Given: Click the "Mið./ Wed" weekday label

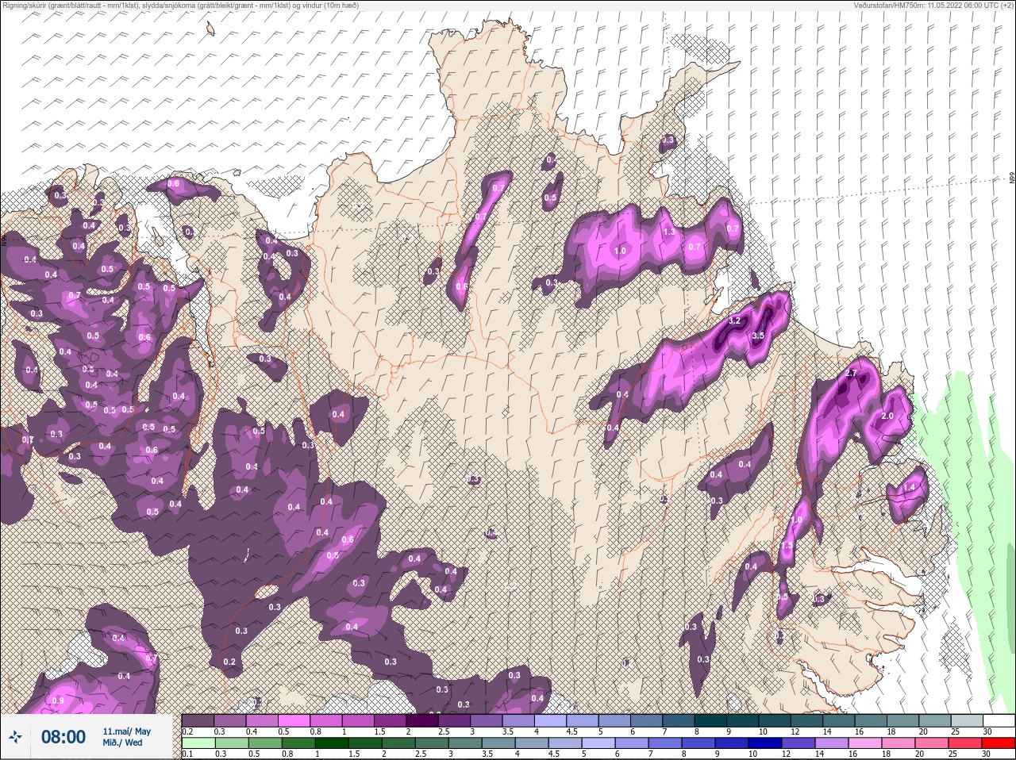Looking at the screenshot, I should coord(123,743).
